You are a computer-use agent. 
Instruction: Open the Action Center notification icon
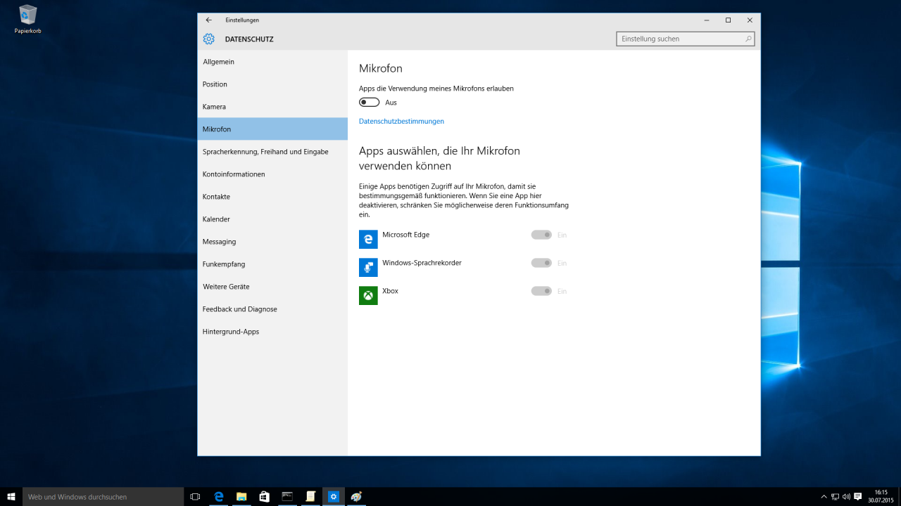(x=857, y=497)
